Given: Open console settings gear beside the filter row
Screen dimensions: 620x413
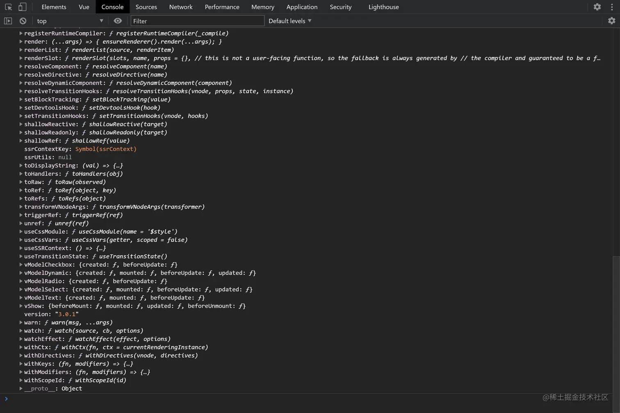Looking at the screenshot, I should coord(611,21).
